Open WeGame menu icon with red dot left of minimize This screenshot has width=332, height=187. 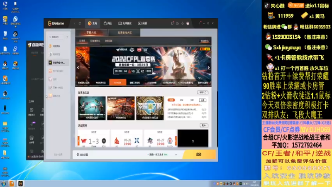pyautogui.click(x=200, y=23)
